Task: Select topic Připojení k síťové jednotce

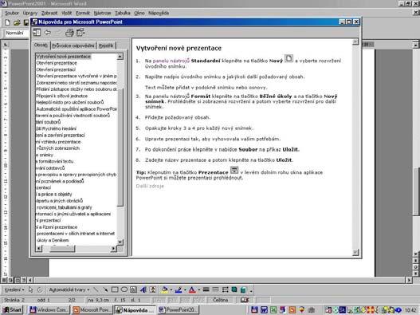Action: pos(62,96)
